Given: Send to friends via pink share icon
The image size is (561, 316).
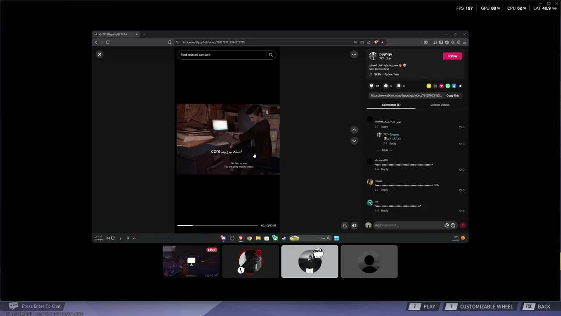Looking at the screenshot, I should 441,86.
